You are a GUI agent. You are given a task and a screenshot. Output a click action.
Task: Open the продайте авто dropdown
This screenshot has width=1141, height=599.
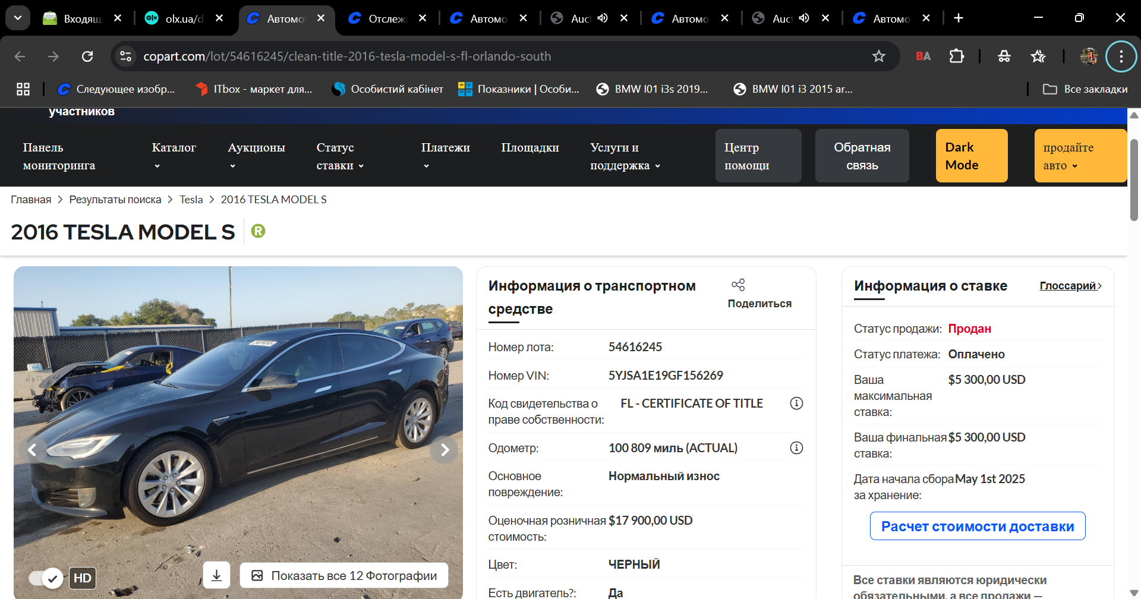point(1080,156)
